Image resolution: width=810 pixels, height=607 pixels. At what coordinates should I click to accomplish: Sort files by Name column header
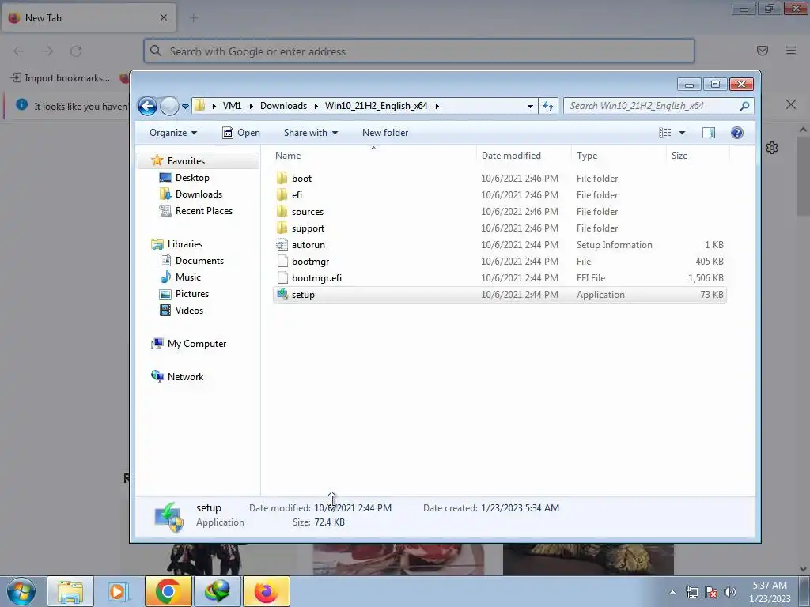(x=373, y=156)
